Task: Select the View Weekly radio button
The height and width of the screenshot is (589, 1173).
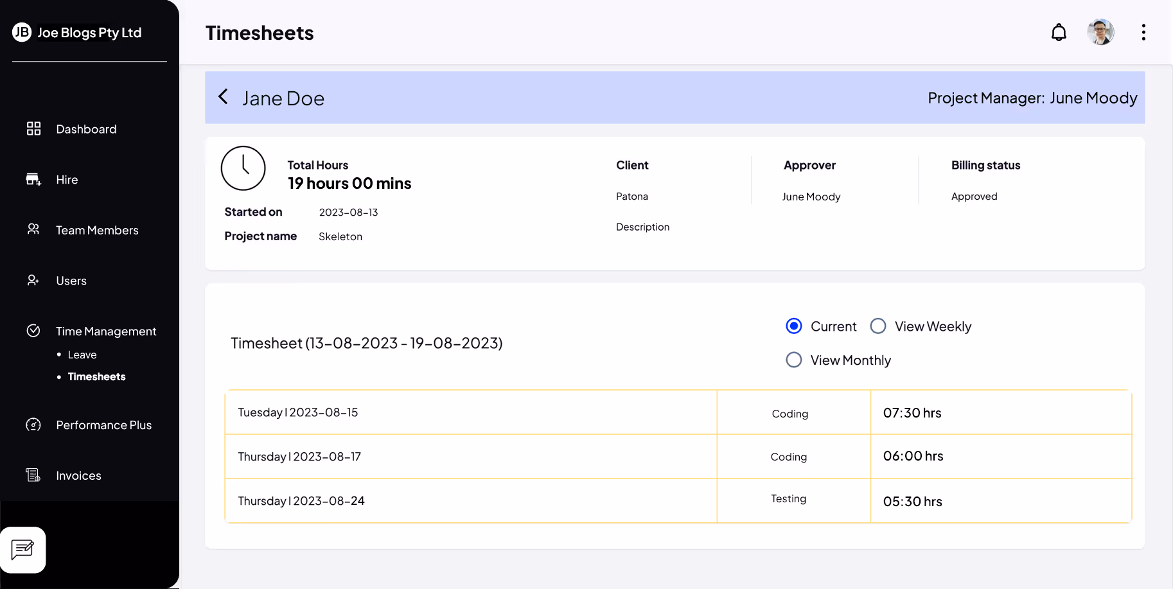Action: [x=878, y=326]
